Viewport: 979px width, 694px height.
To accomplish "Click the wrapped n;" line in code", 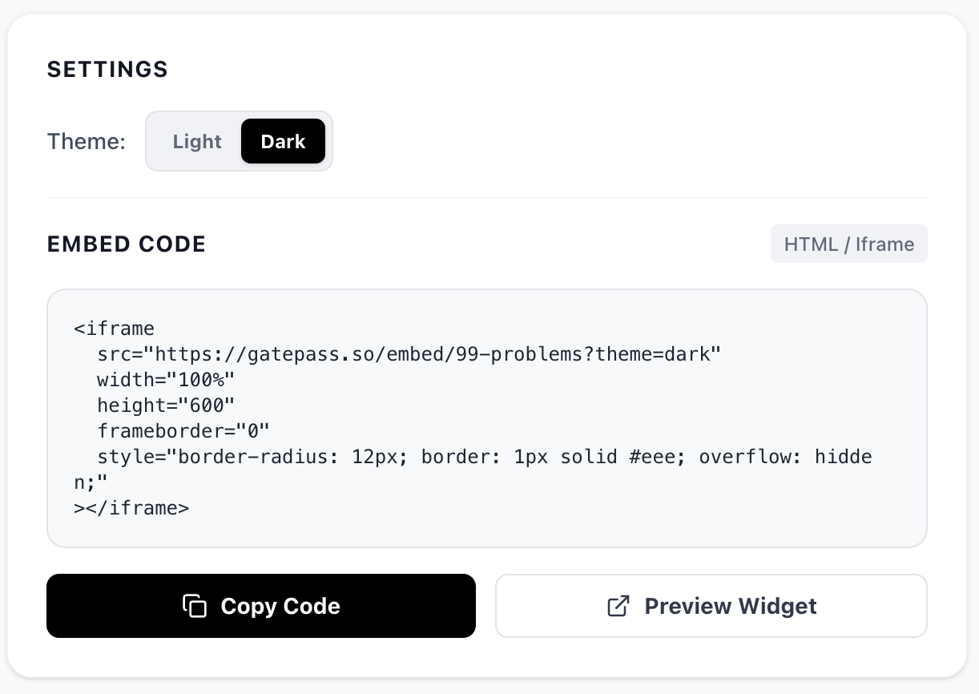I will [90, 482].
